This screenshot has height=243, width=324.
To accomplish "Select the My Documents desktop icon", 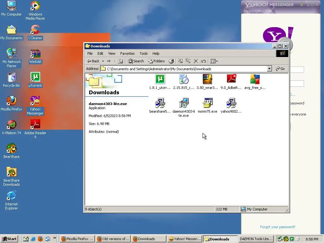I will 12,33.
